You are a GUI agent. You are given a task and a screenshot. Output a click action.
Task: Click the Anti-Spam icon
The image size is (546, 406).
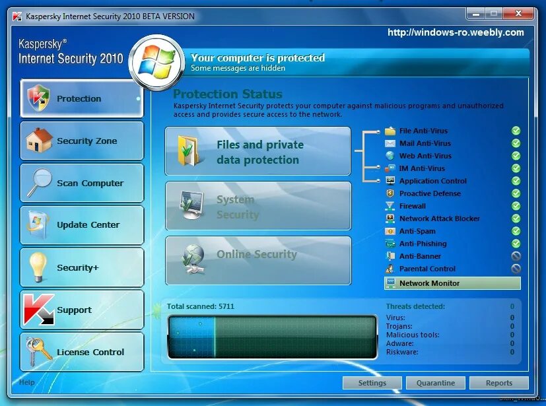[390, 231]
